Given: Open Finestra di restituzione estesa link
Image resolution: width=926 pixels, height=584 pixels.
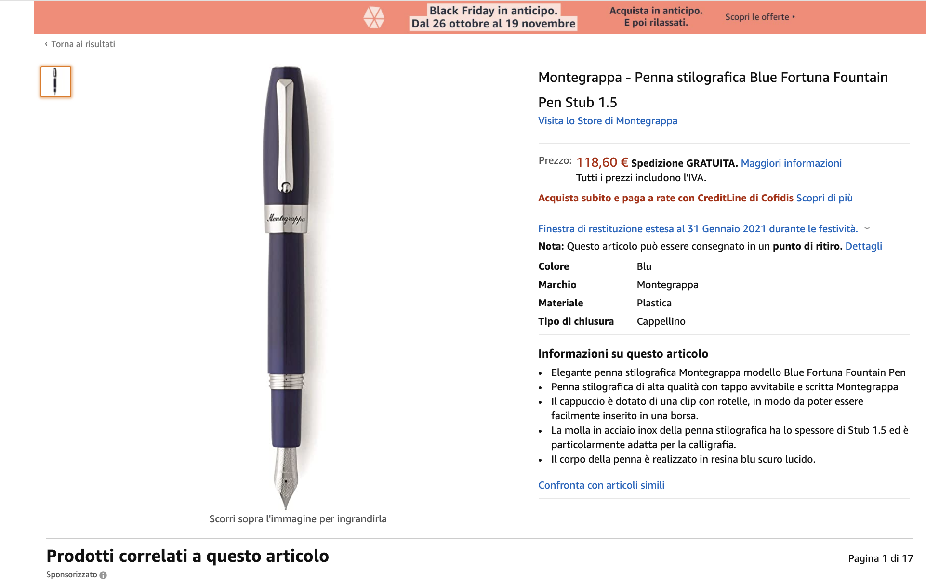Looking at the screenshot, I should (x=698, y=229).
